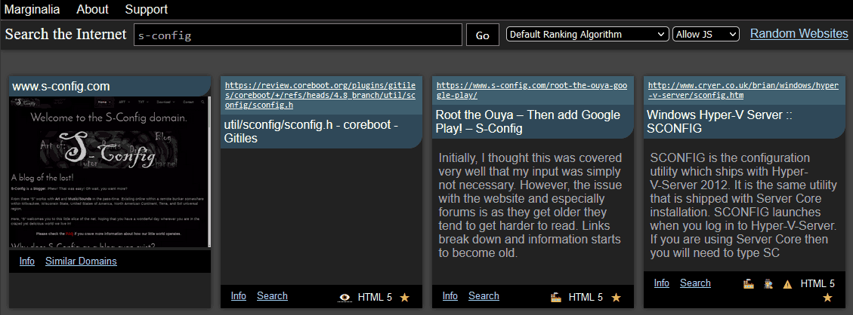Screen dimensions: 853x315
Task: Open the cryer.co.uk sconfig.htm URL link
Action: [x=742, y=90]
